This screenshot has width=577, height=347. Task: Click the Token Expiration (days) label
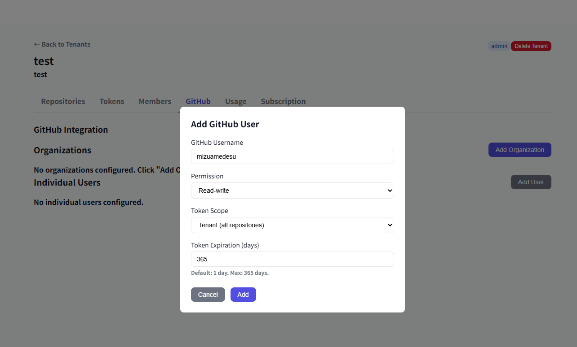click(225, 245)
